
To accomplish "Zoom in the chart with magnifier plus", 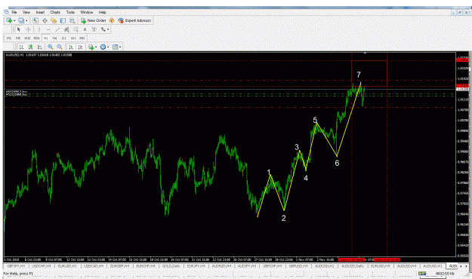I will pos(51,47).
